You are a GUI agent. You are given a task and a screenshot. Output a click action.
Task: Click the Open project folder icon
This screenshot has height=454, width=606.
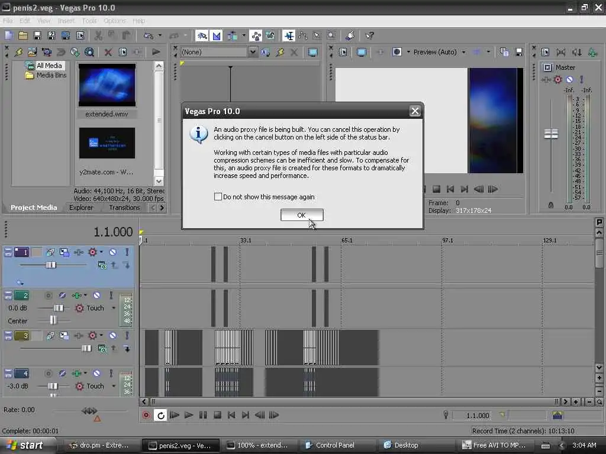[23, 36]
